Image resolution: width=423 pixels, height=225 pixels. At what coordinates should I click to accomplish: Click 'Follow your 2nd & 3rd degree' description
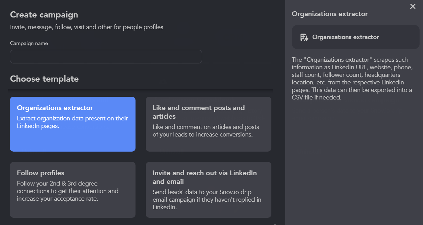click(x=57, y=183)
